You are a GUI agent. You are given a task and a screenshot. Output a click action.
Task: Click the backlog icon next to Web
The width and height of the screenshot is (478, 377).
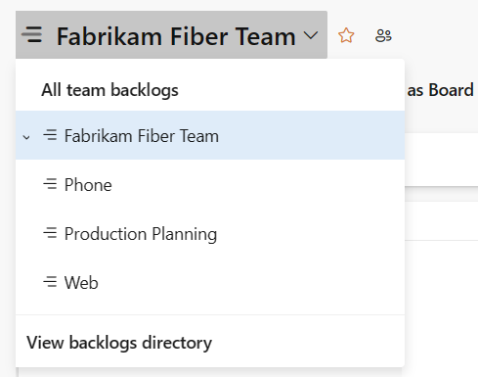coord(50,282)
